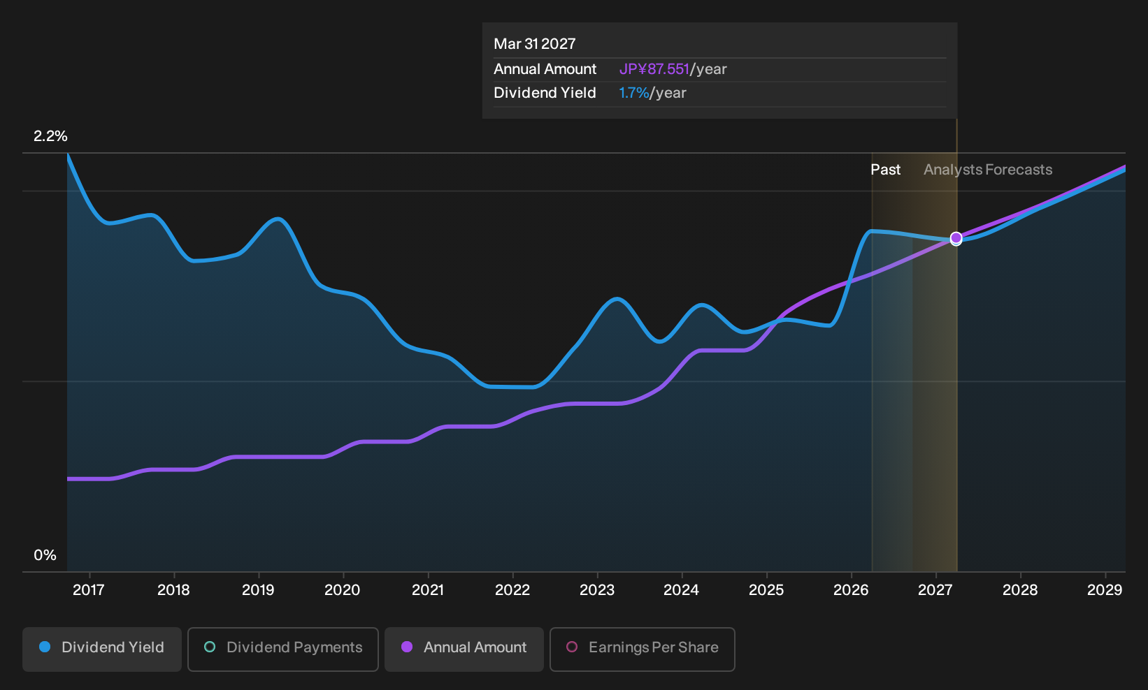The width and height of the screenshot is (1148, 690).
Task: Enable the Dividend Payments series
Action: point(283,649)
